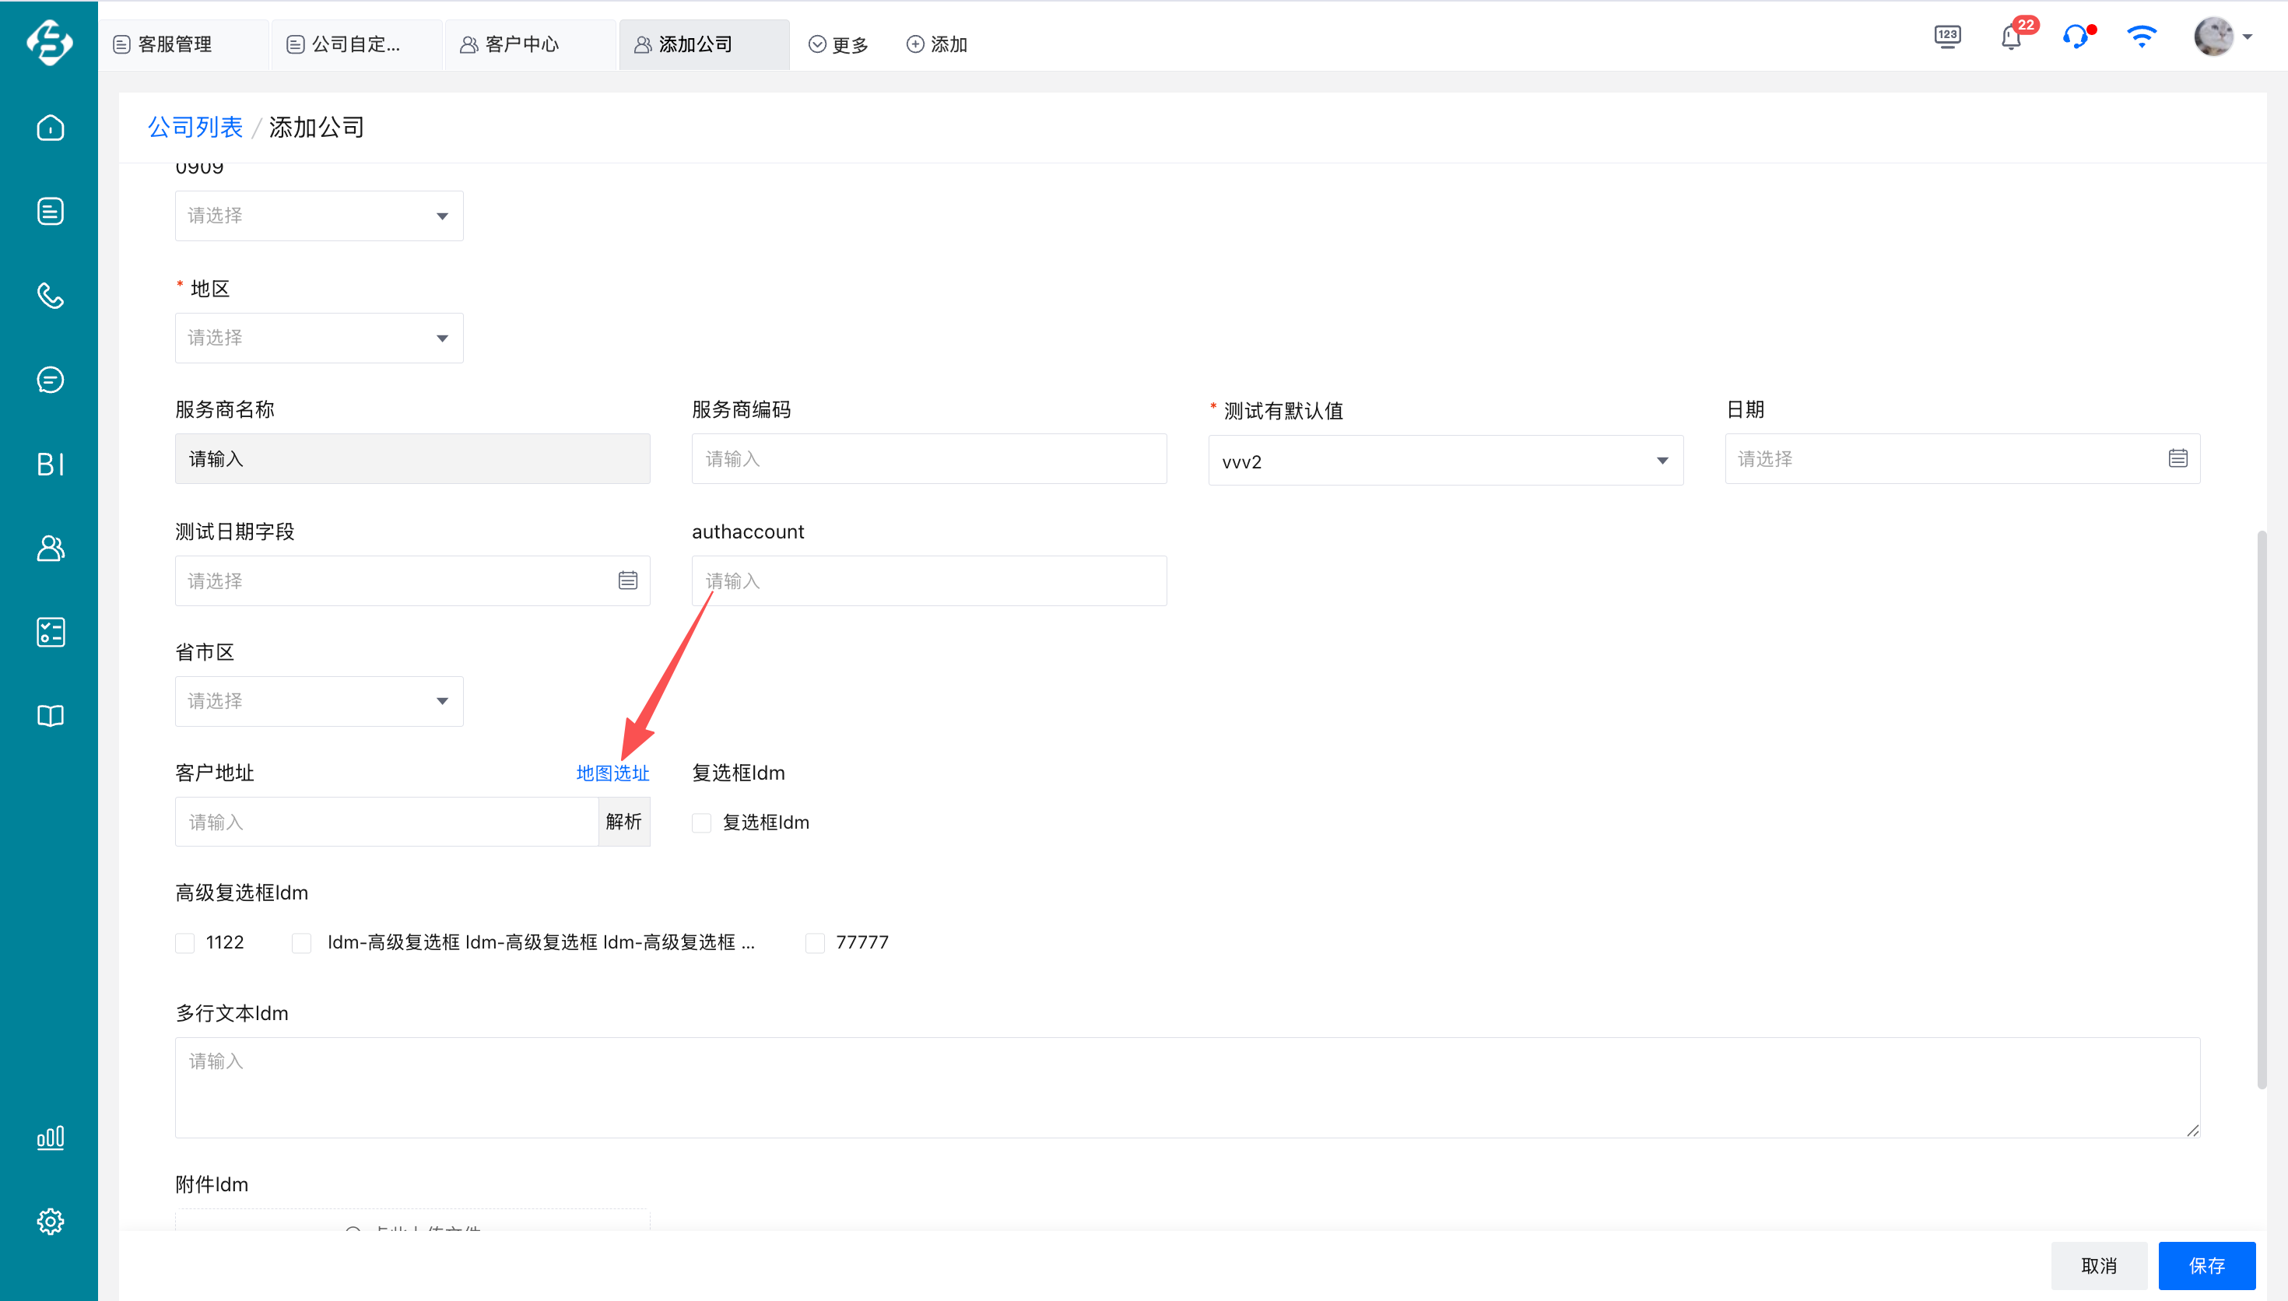This screenshot has width=2288, height=1301.
Task: Open the book knowledge base sidebar icon
Action: [x=50, y=716]
